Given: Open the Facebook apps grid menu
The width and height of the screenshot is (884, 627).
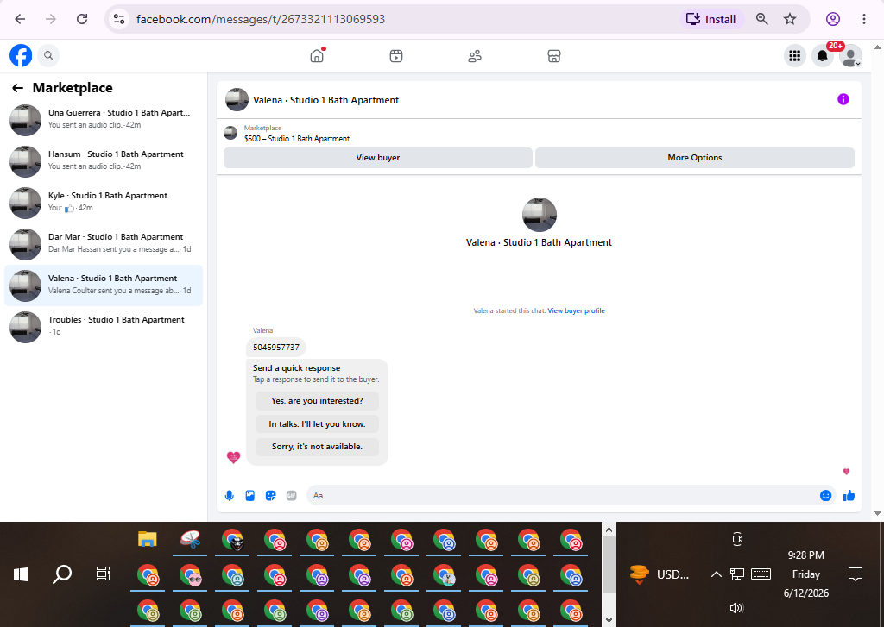Looking at the screenshot, I should click(x=795, y=56).
